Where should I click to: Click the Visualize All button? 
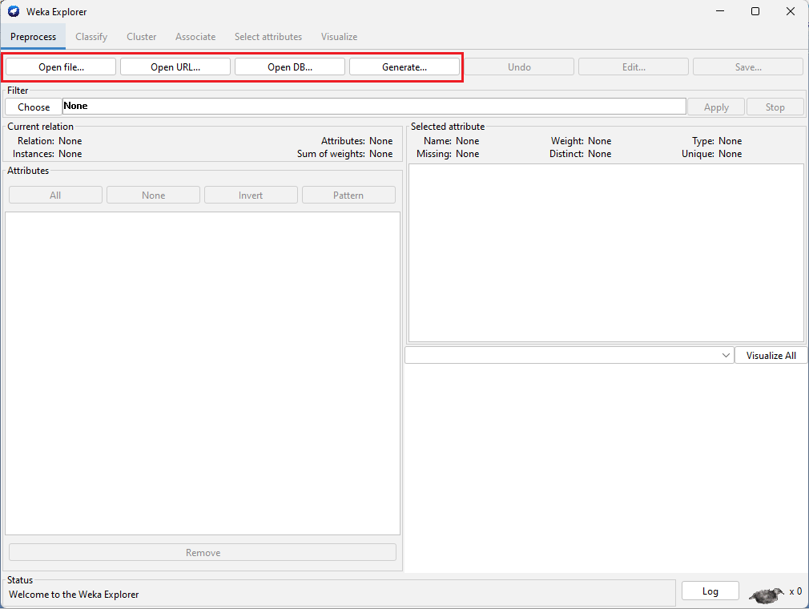point(771,355)
